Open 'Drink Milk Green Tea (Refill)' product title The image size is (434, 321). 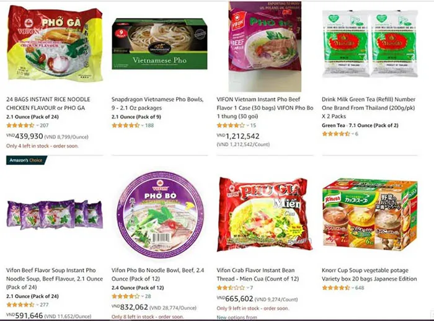coord(368,108)
